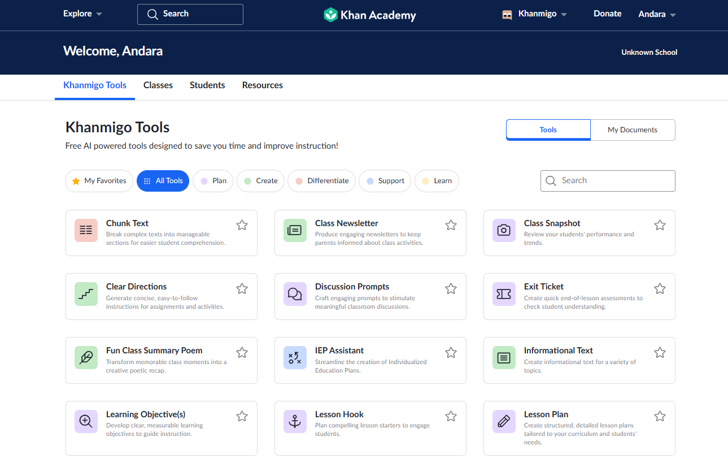Click the Unknown School text
This screenshot has width=728, height=467.
click(x=649, y=52)
